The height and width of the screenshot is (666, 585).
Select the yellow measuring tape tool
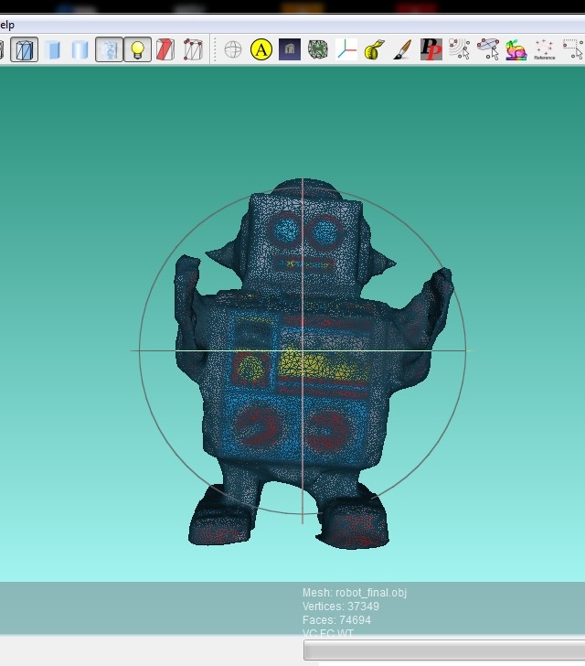point(374,49)
